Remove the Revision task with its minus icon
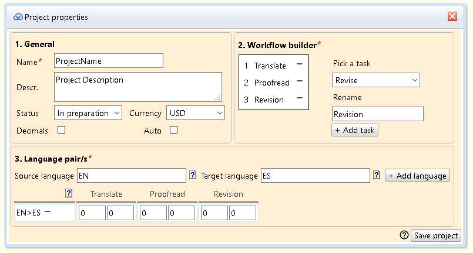Viewport: 473px width, 253px height. pyautogui.click(x=299, y=98)
